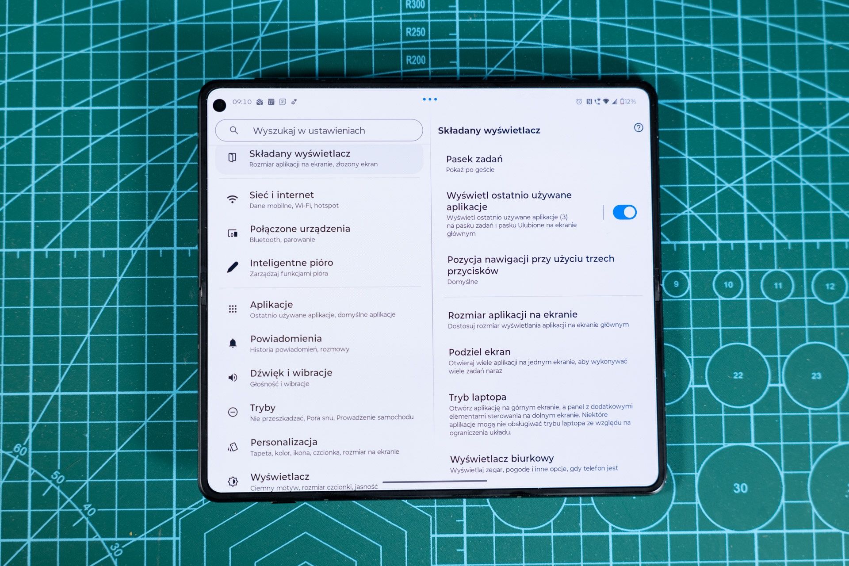Tap 'Głośność i wibracje' subtitle

279,384
